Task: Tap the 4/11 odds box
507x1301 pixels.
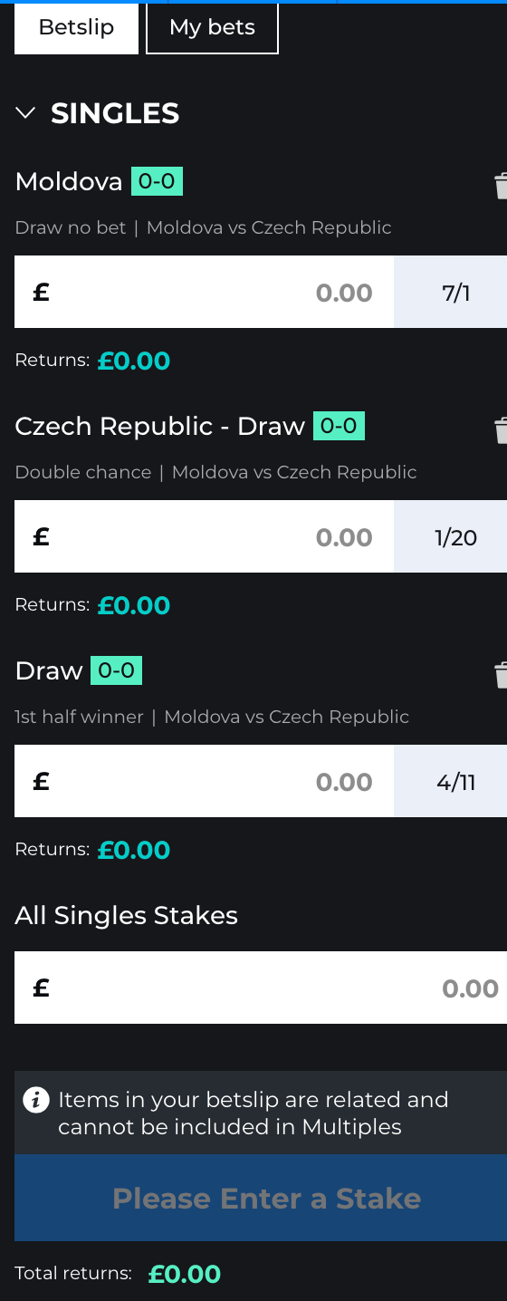Action: pos(451,781)
